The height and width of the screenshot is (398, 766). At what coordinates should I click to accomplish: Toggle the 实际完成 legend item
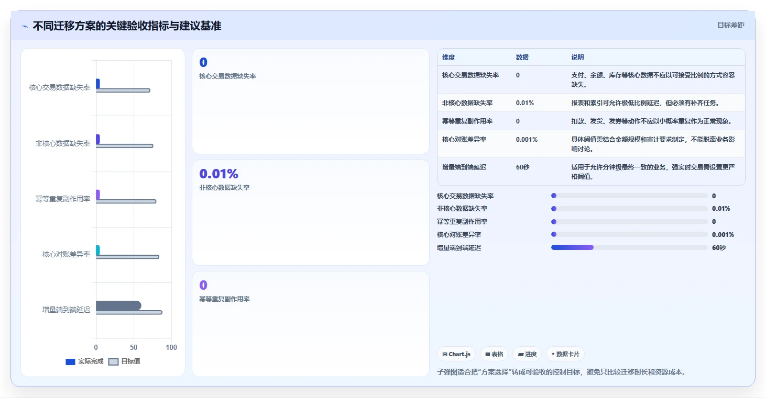coord(84,361)
